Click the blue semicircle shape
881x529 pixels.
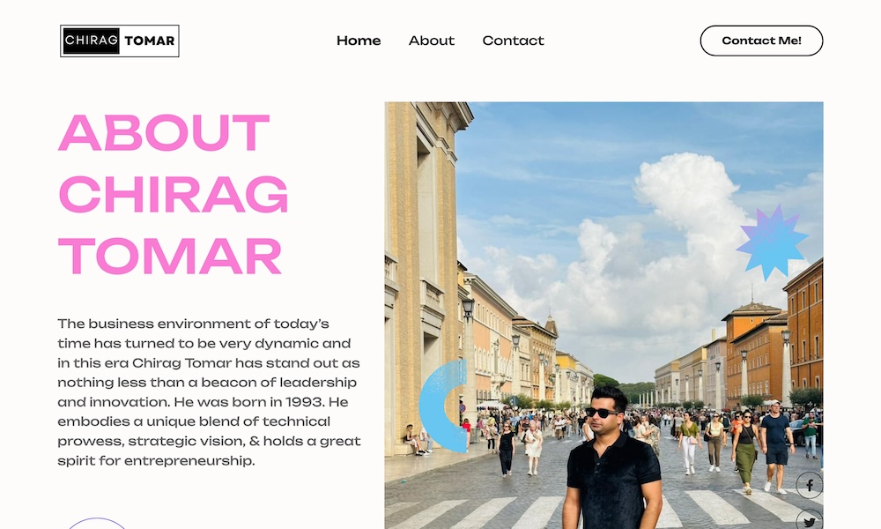[x=443, y=406]
